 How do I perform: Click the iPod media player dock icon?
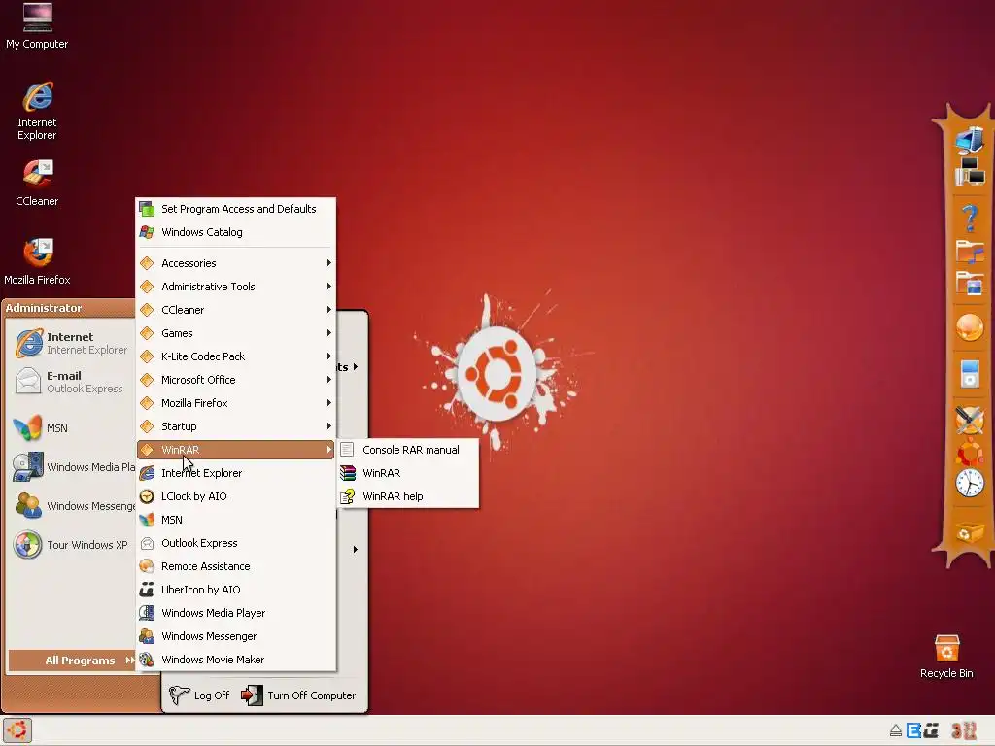969,373
